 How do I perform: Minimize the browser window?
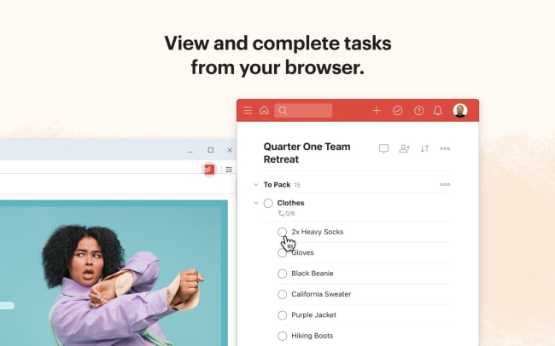point(190,151)
